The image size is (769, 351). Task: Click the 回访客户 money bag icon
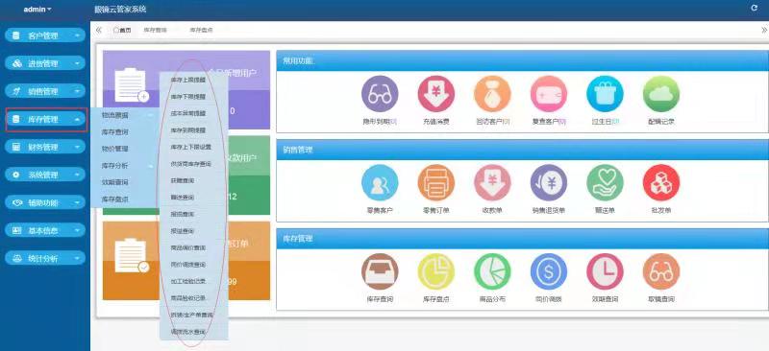coord(492,93)
